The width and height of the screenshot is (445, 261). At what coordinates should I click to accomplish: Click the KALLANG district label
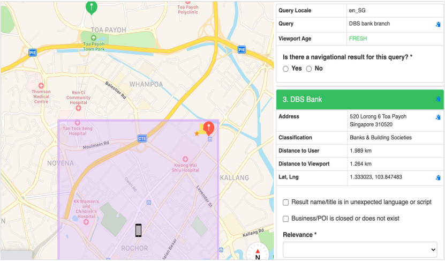pos(235,178)
